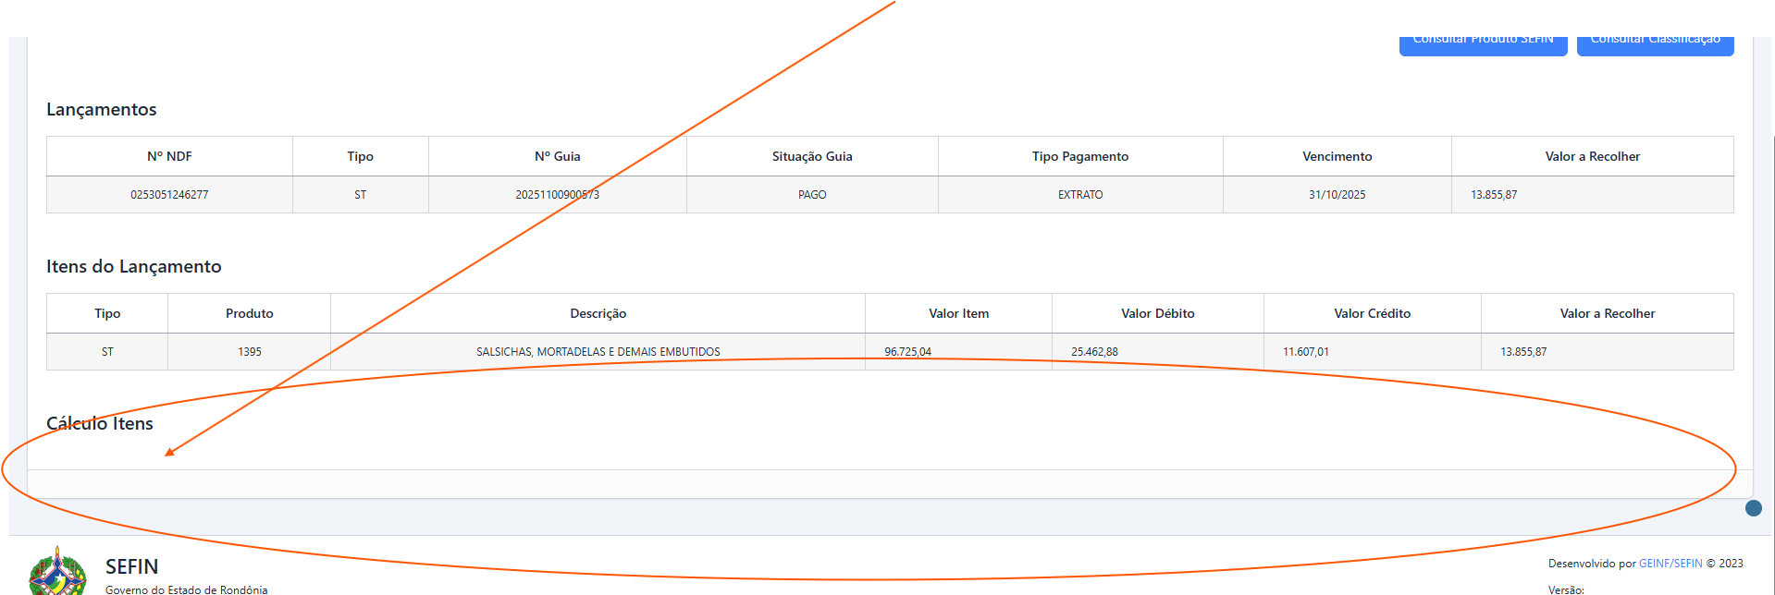
Task: Click the Descrição column header
Action: click(x=598, y=313)
